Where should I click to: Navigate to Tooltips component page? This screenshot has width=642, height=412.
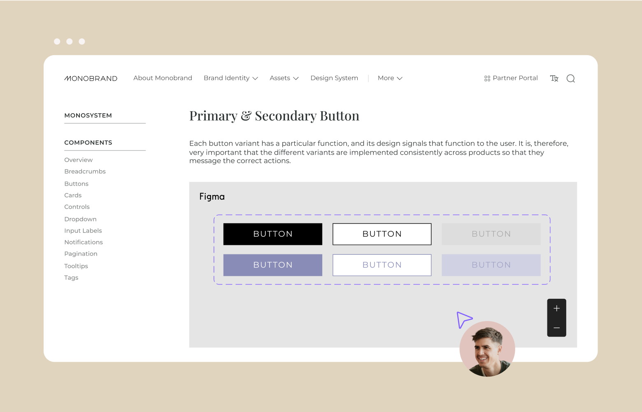click(76, 266)
